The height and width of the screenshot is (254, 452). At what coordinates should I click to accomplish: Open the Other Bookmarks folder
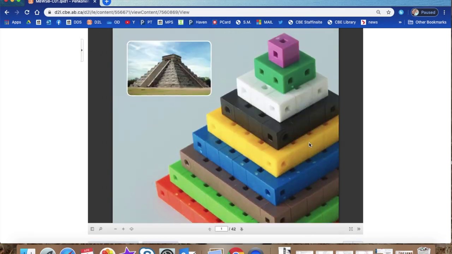pos(427,22)
